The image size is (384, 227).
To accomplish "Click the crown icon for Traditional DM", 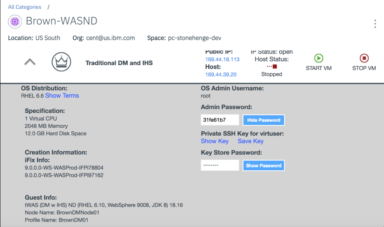I will pyautogui.click(x=61, y=62).
